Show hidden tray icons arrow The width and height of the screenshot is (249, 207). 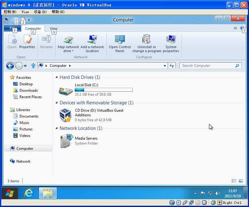tap(195, 193)
